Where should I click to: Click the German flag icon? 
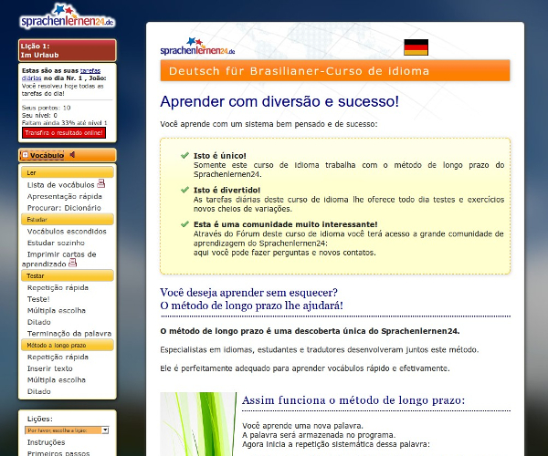(x=416, y=47)
